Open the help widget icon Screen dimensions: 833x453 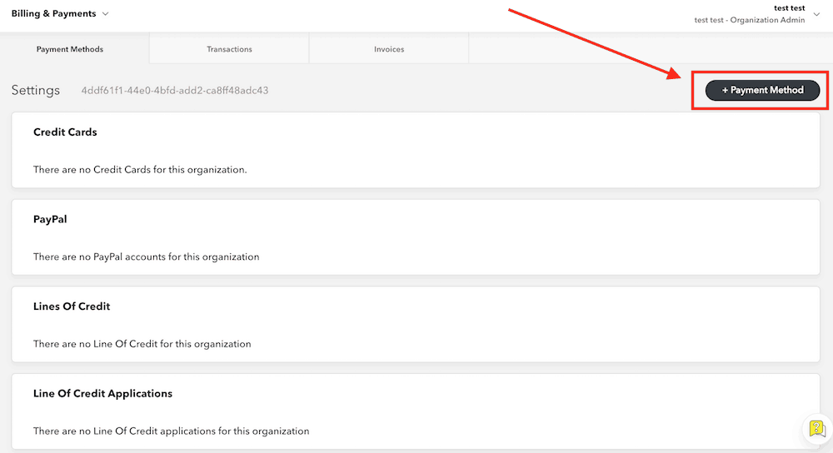[x=816, y=428]
